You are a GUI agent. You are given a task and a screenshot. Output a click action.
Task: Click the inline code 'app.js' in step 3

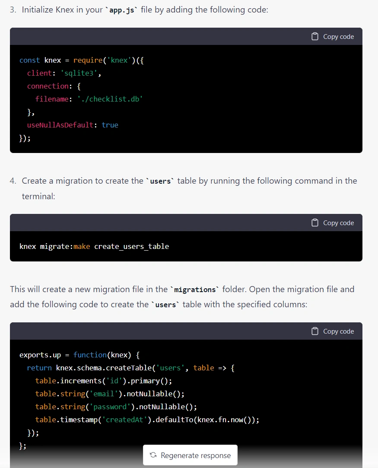pos(121,10)
